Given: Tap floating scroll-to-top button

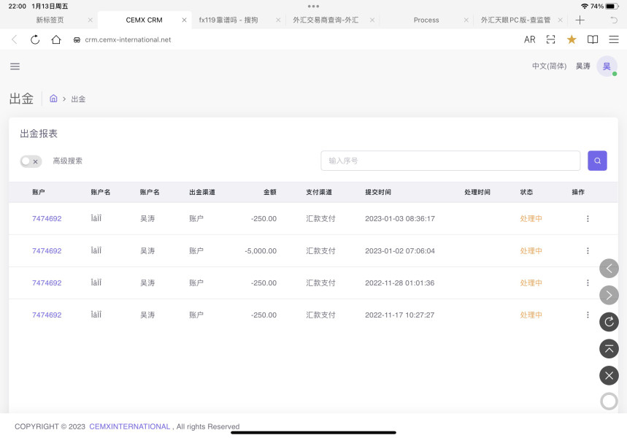Looking at the screenshot, I should tap(609, 348).
